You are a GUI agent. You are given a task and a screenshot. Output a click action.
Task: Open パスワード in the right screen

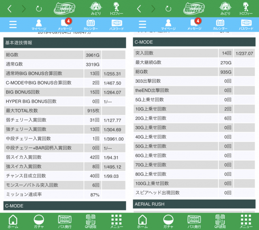pos(246,25)
